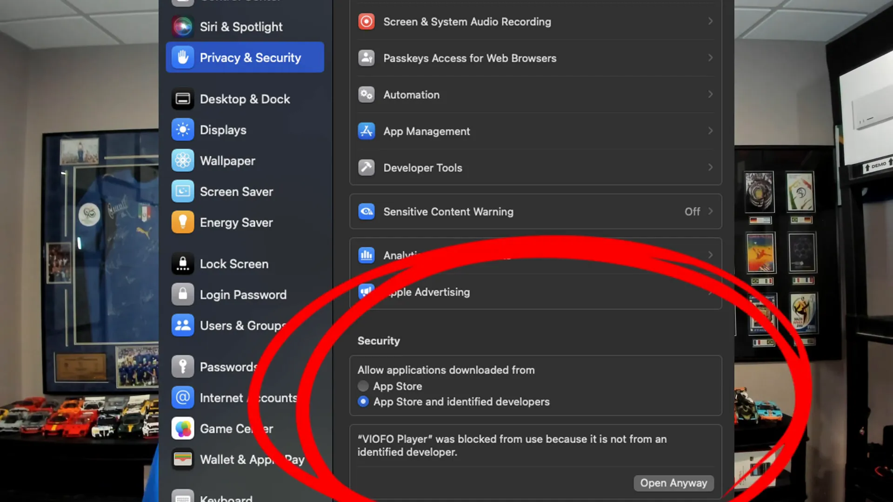893x502 pixels.
Task: Click the Internet Accounts @ icon
Action: pyautogui.click(x=183, y=397)
